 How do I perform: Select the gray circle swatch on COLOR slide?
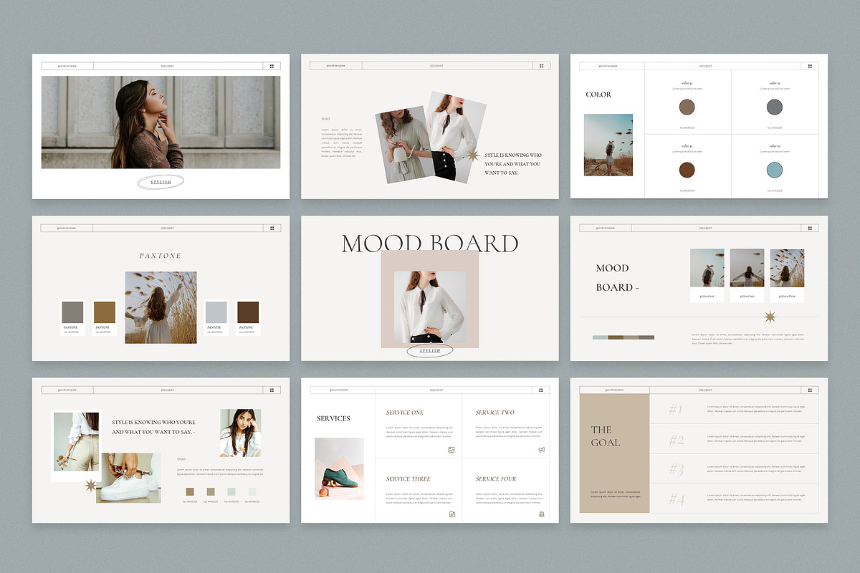pos(774,107)
